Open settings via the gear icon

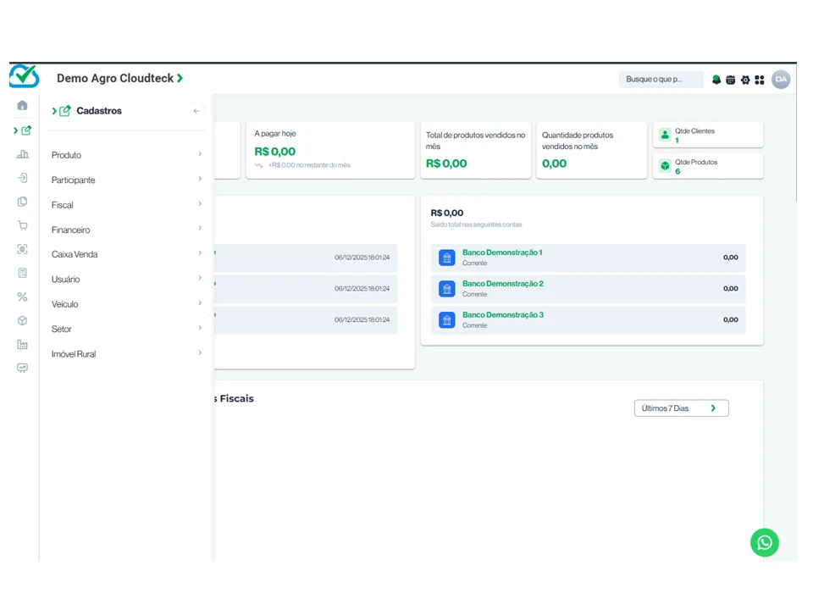point(745,80)
